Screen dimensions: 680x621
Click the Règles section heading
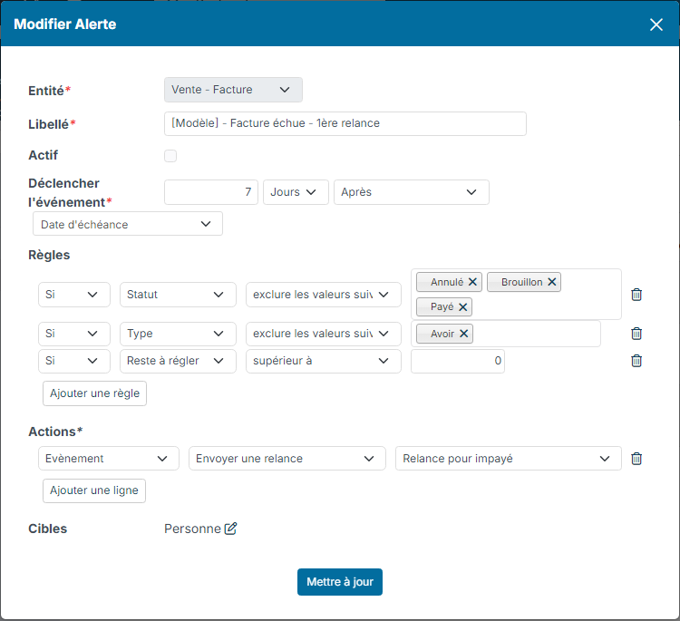click(x=49, y=255)
